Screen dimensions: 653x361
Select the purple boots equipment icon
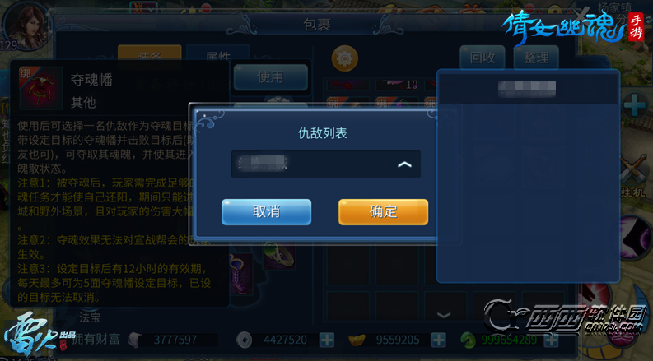[240, 275]
